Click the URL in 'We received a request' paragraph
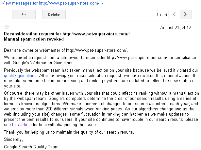Screen dimensions: 201x150 point(137,58)
